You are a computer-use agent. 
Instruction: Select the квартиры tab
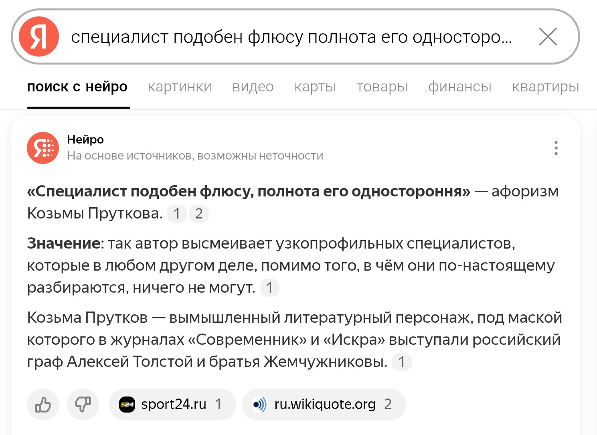(546, 87)
